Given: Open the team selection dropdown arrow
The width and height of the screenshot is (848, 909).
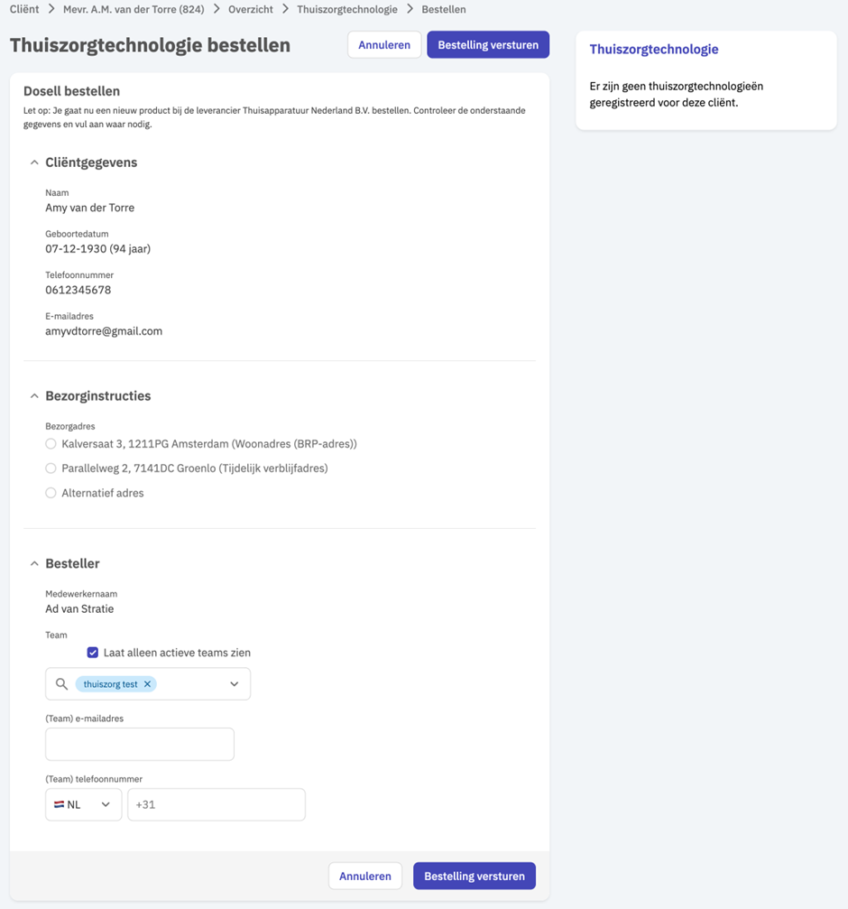Looking at the screenshot, I should tap(234, 684).
